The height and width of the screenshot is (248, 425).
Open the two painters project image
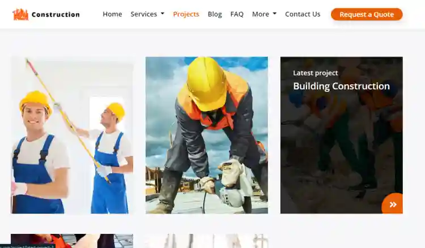point(72,136)
